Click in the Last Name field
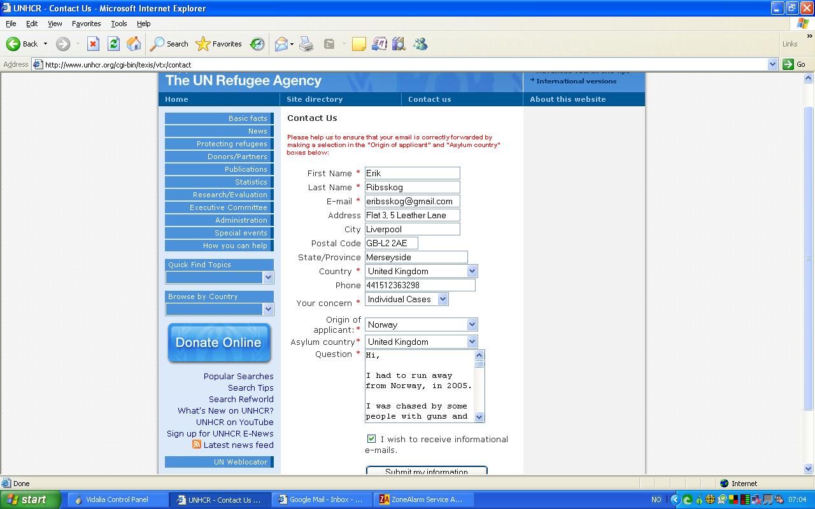Image resolution: width=815 pixels, height=509 pixels. tap(412, 187)
